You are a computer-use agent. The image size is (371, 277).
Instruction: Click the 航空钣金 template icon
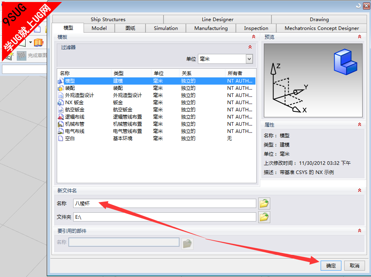tap(61, 110)
